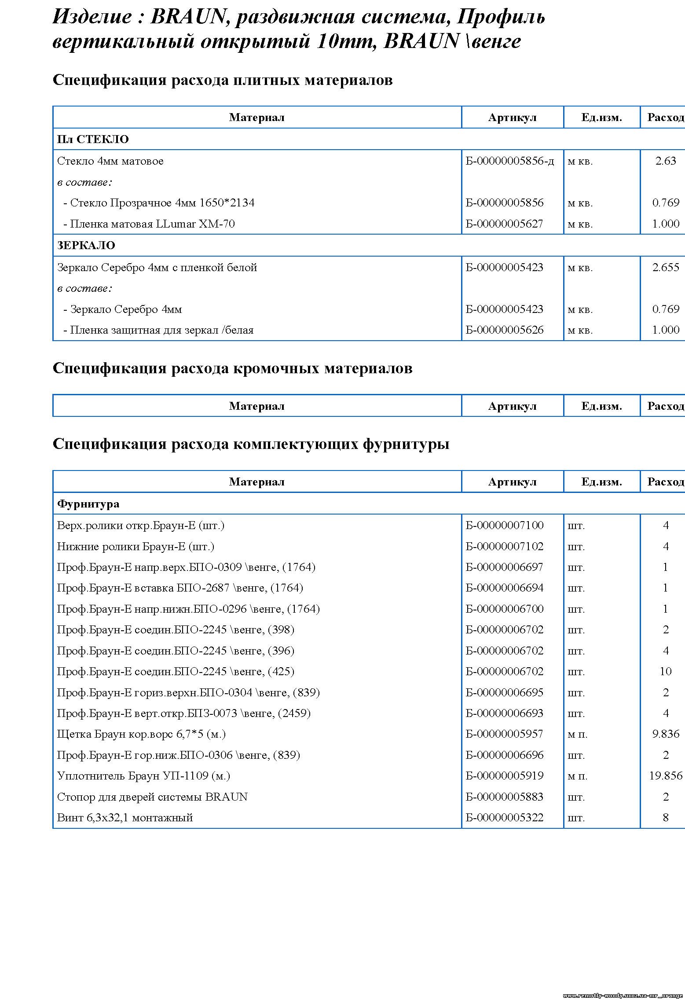Viewport: 685px width, 1000px height.
Task: Click the consumption value "2.655"
Action: click(x=666, y=267)
